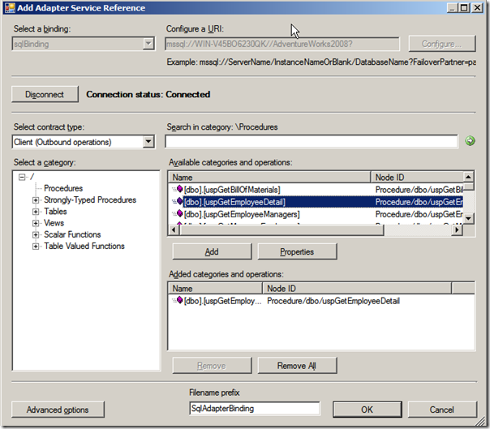Select the Tables category label
This screenshot has height=429, width=490.
coord(55,211)
